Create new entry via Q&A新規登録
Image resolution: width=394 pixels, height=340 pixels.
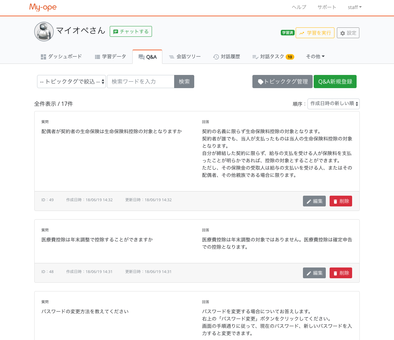[335, 82]
